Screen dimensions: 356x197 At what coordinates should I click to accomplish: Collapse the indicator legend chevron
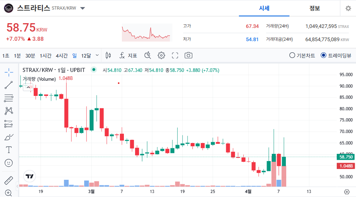click(28, 87)
